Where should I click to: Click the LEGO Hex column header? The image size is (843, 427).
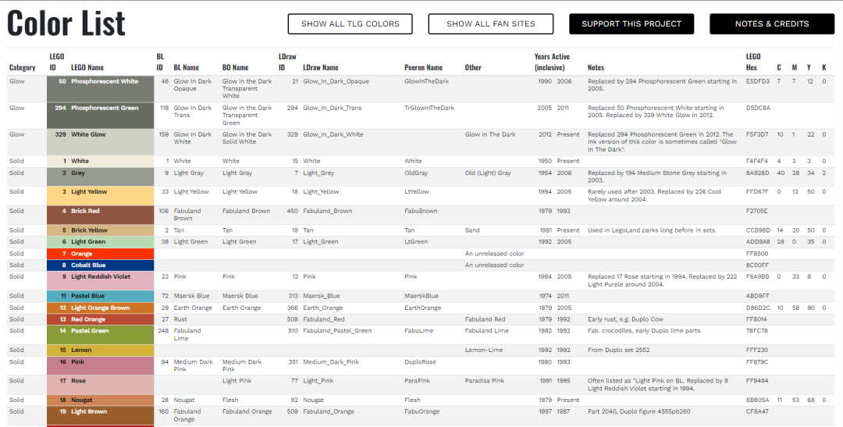(x=753, y=62)
